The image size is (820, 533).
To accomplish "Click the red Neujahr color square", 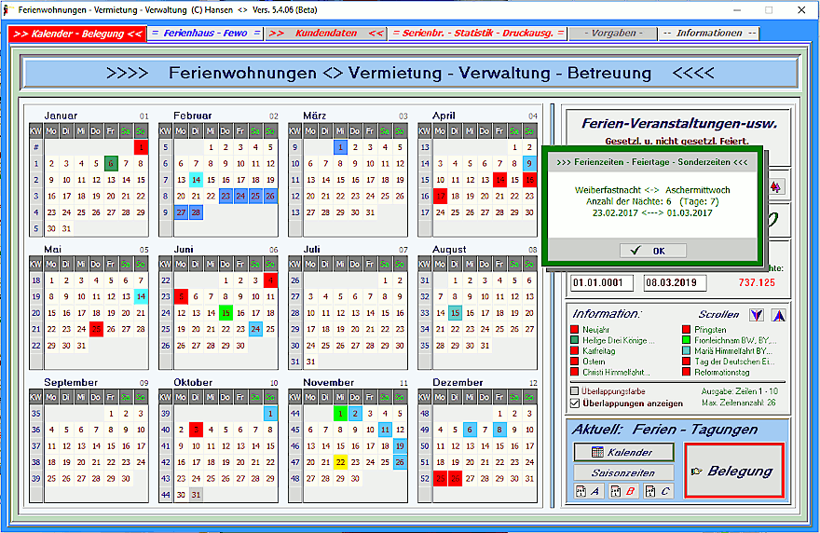I will [576, 330].
